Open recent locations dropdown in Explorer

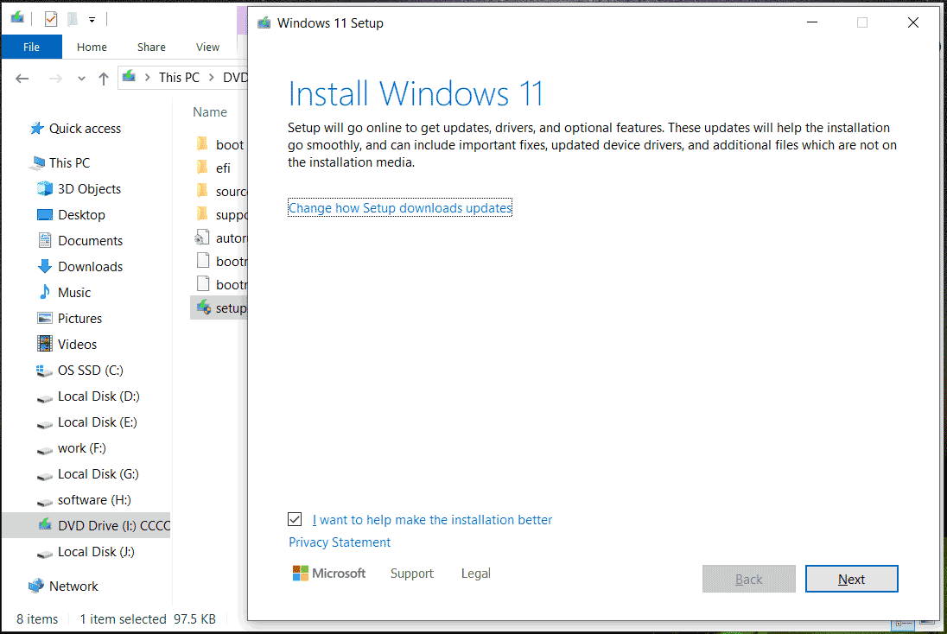coord(81,79)
